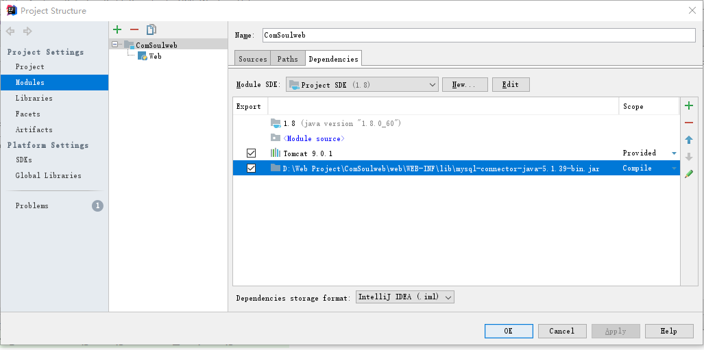Click the Module source folder icon
Viewport: 704px width, 350px height.
tap(275, 138)
